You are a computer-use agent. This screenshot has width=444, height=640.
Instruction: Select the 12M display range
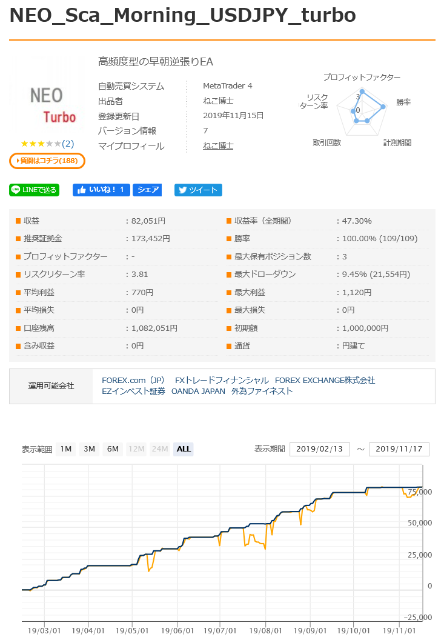(x=136, y=449)
